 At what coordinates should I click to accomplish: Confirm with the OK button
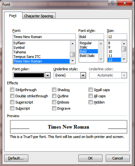pyautogui.click(x=90, y=158)
